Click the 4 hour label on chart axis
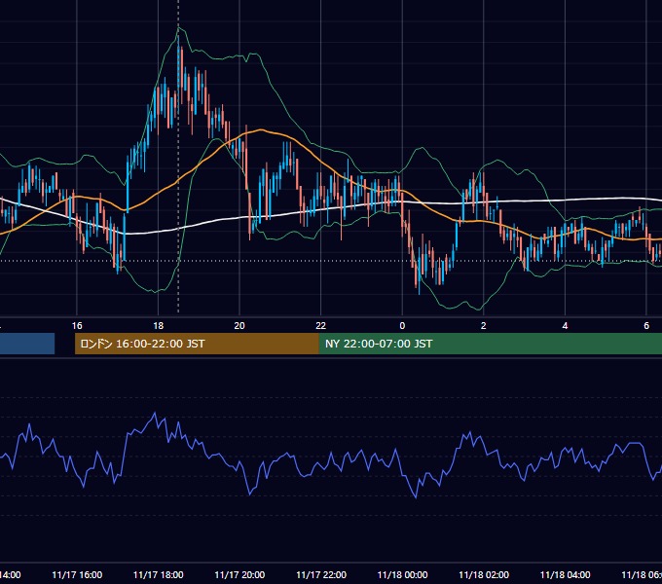662x584 pixels. click(x=565, y=325)
